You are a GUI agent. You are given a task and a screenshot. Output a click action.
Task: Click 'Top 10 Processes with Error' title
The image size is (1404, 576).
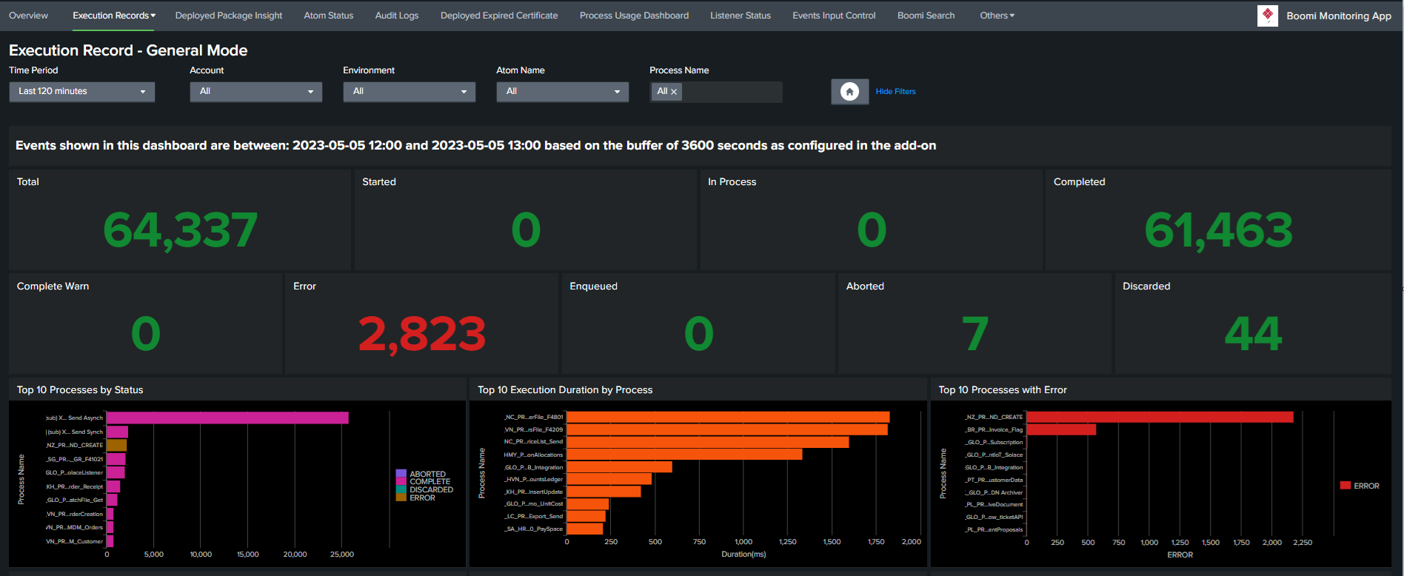coord(1003,390)
